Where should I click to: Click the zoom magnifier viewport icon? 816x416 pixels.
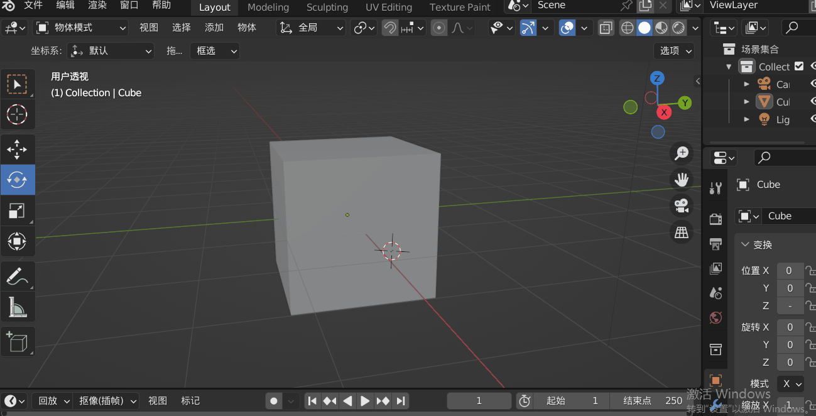click(682, 153)
